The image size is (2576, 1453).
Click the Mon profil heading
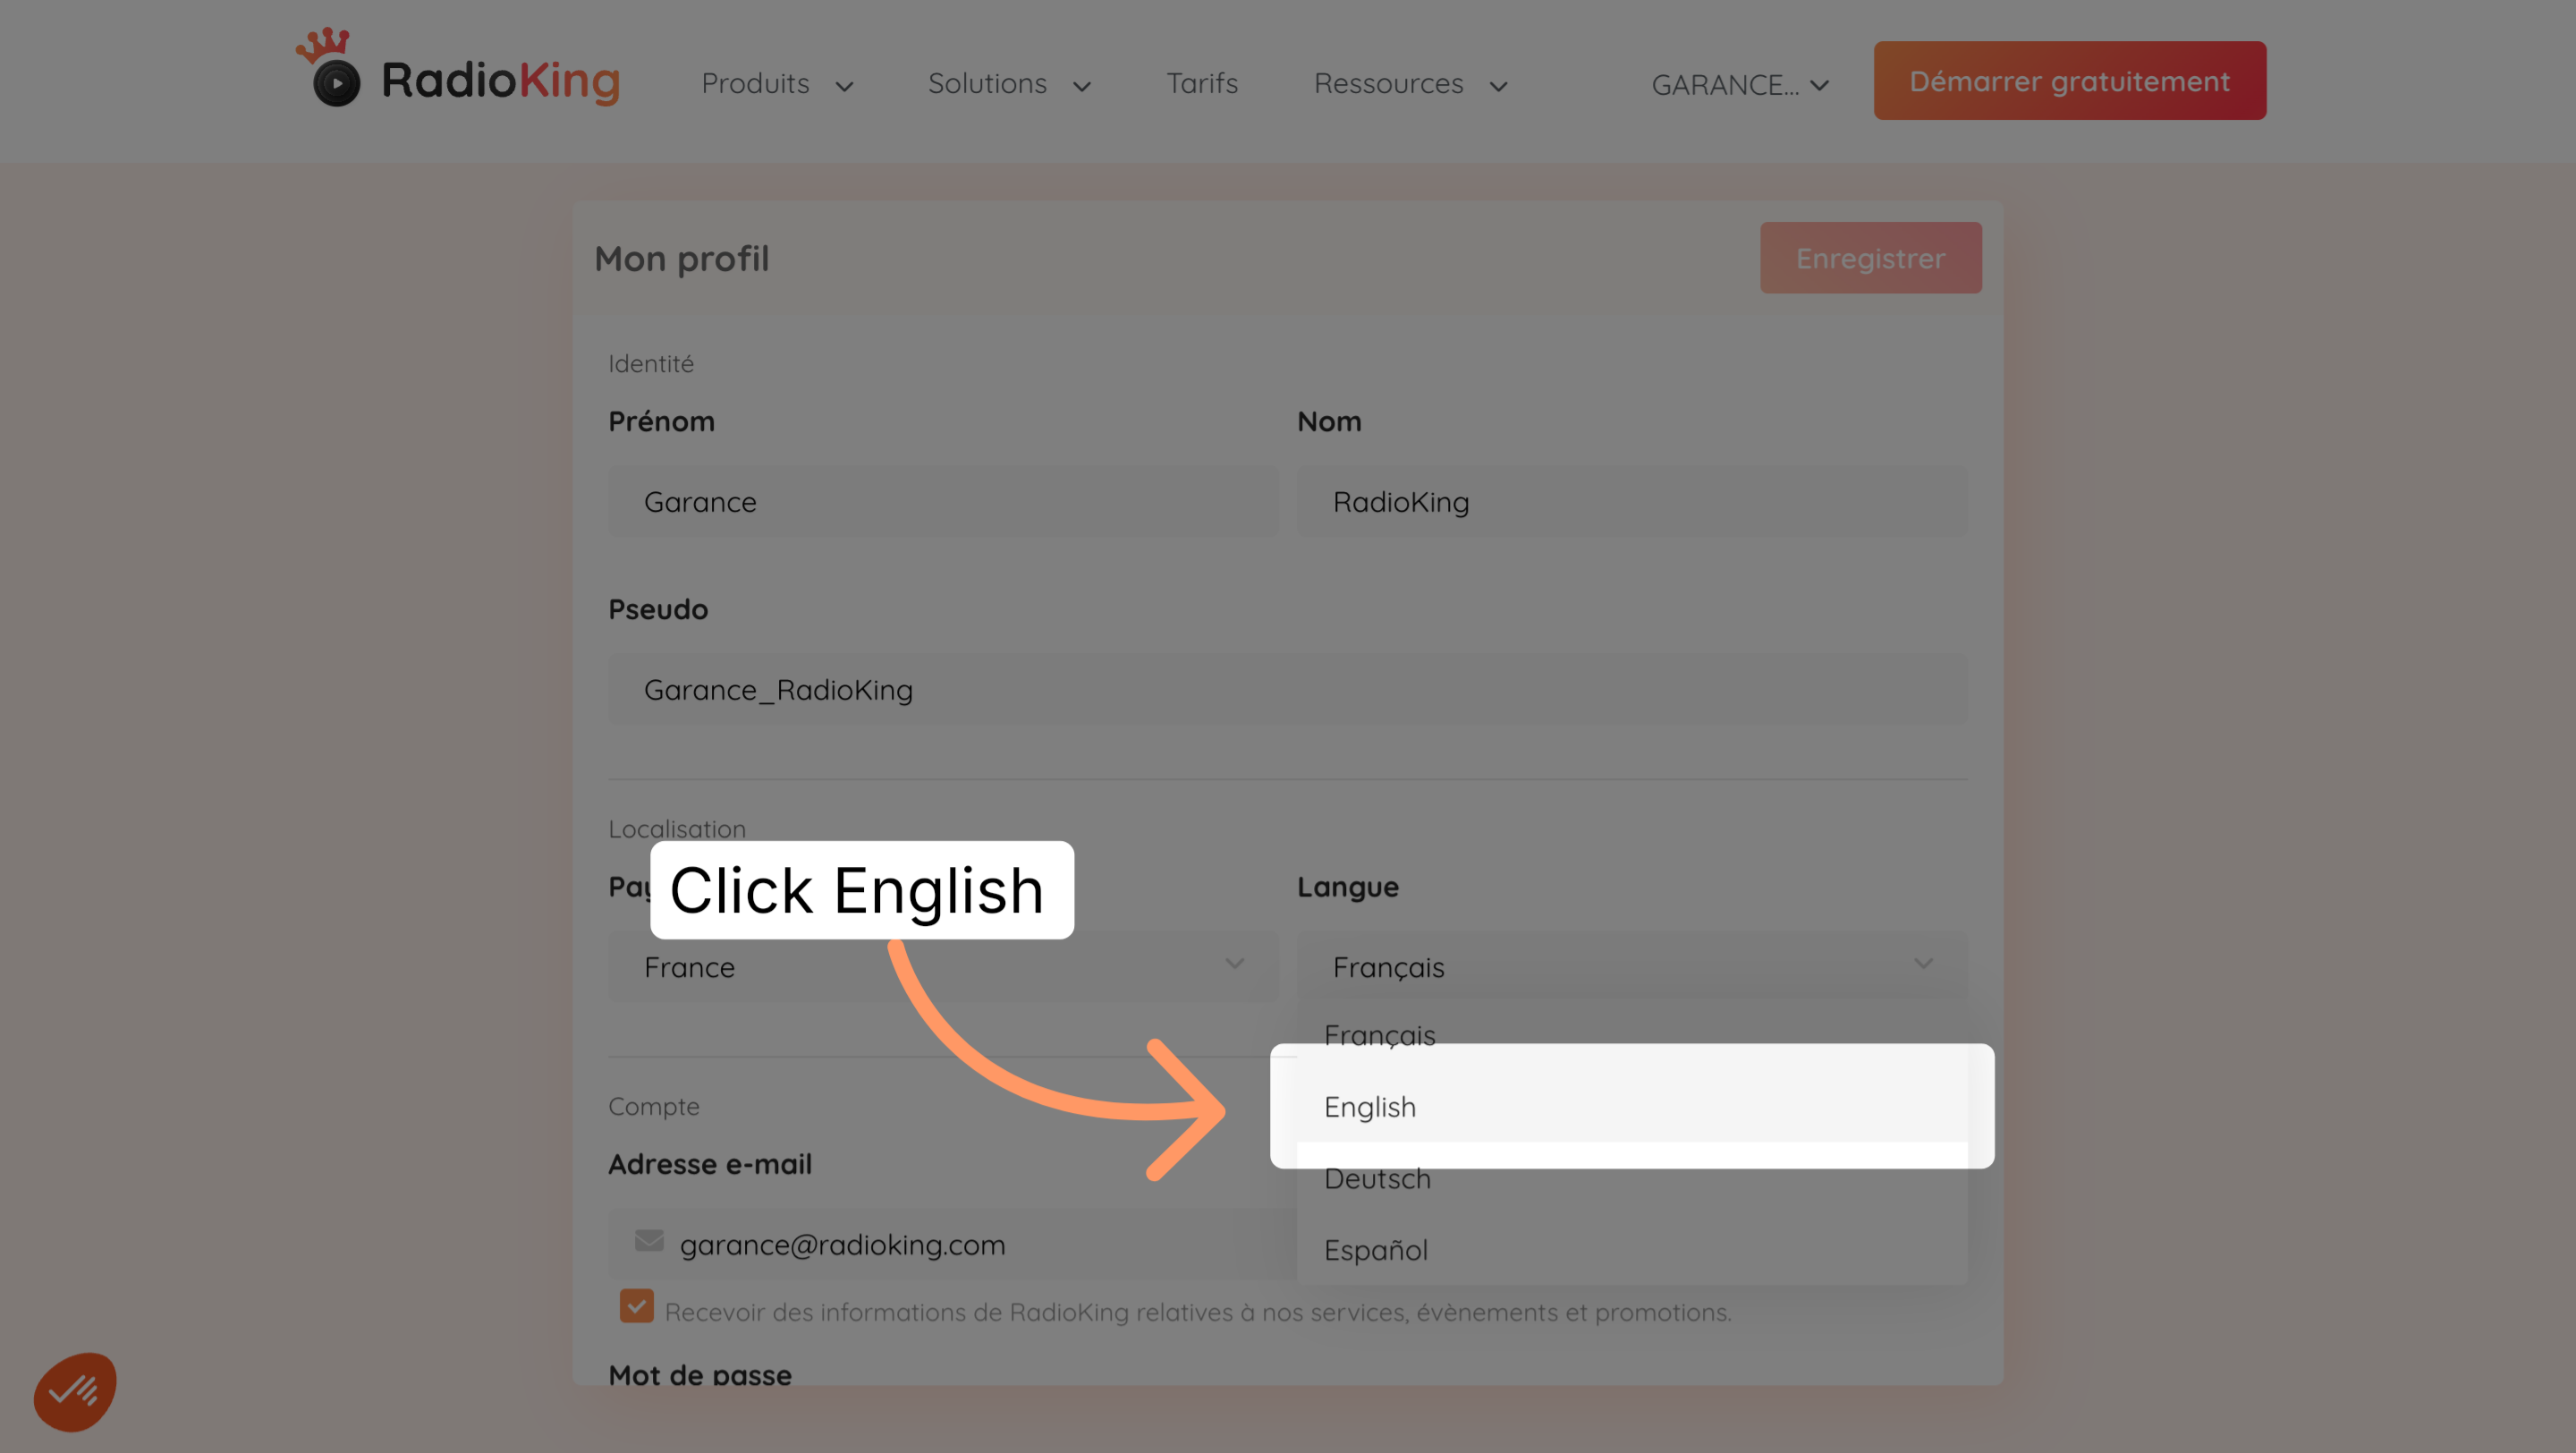pyautogui.click(x=681, y=259)
